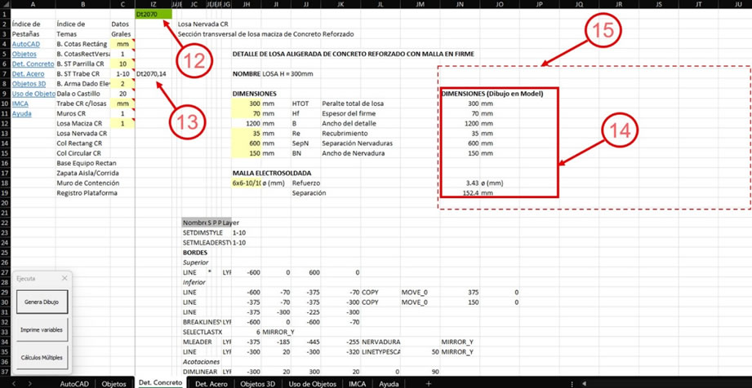The image size is (752, 388).
Task: Select the yellow mm cell in row 4
Action: (122, 44)
